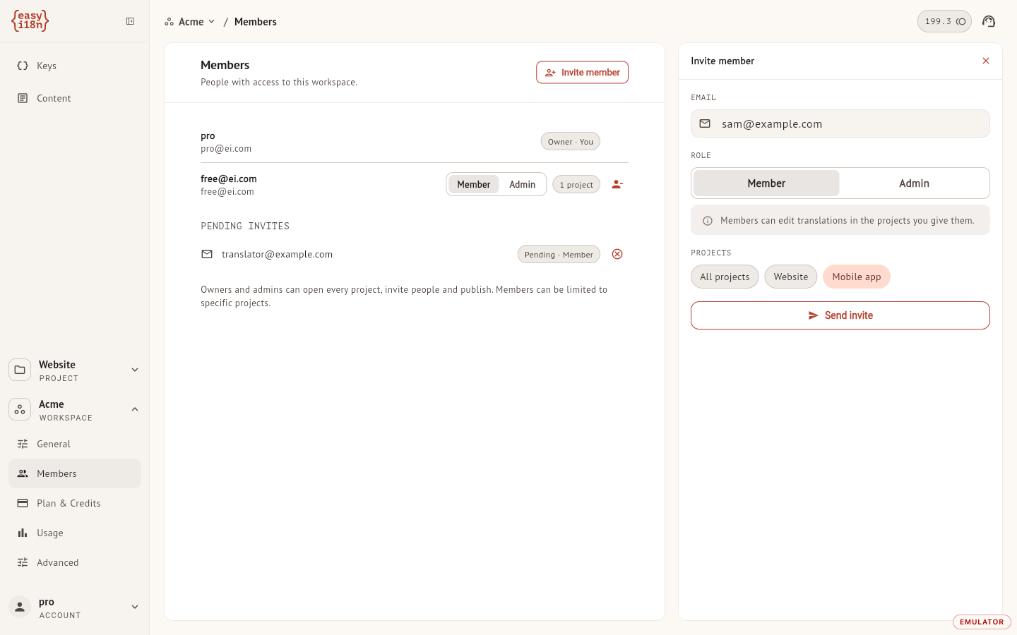
Task: Select Members in the sidebar
Action: [x=75, y=473]
